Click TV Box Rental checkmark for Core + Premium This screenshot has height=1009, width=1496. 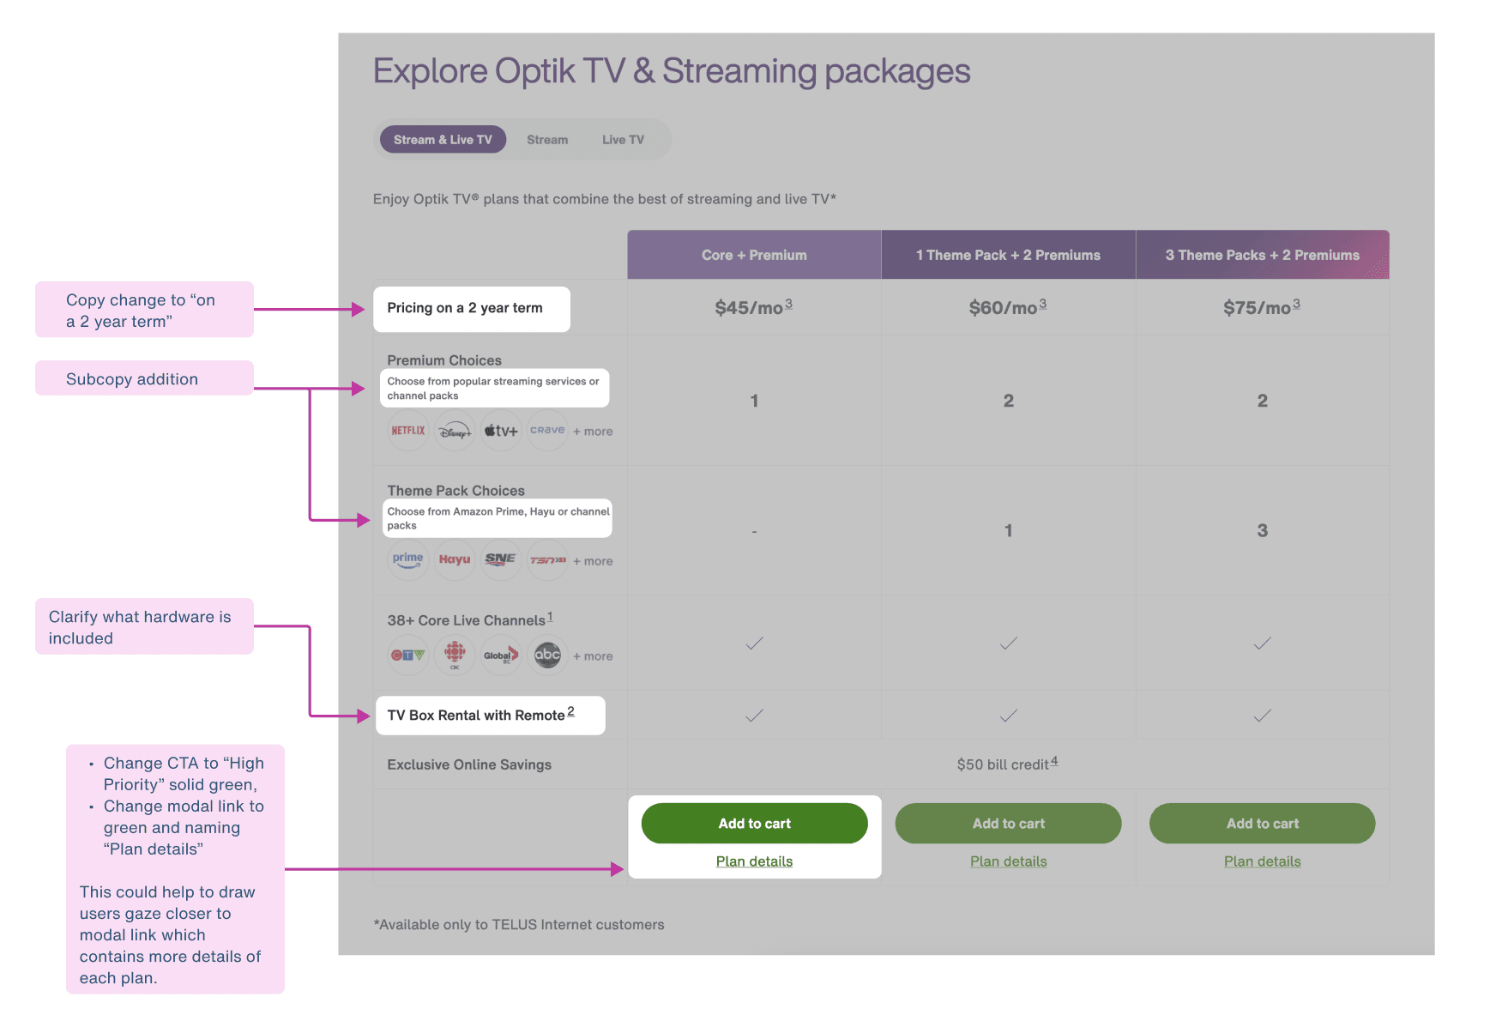pos(754,715)
